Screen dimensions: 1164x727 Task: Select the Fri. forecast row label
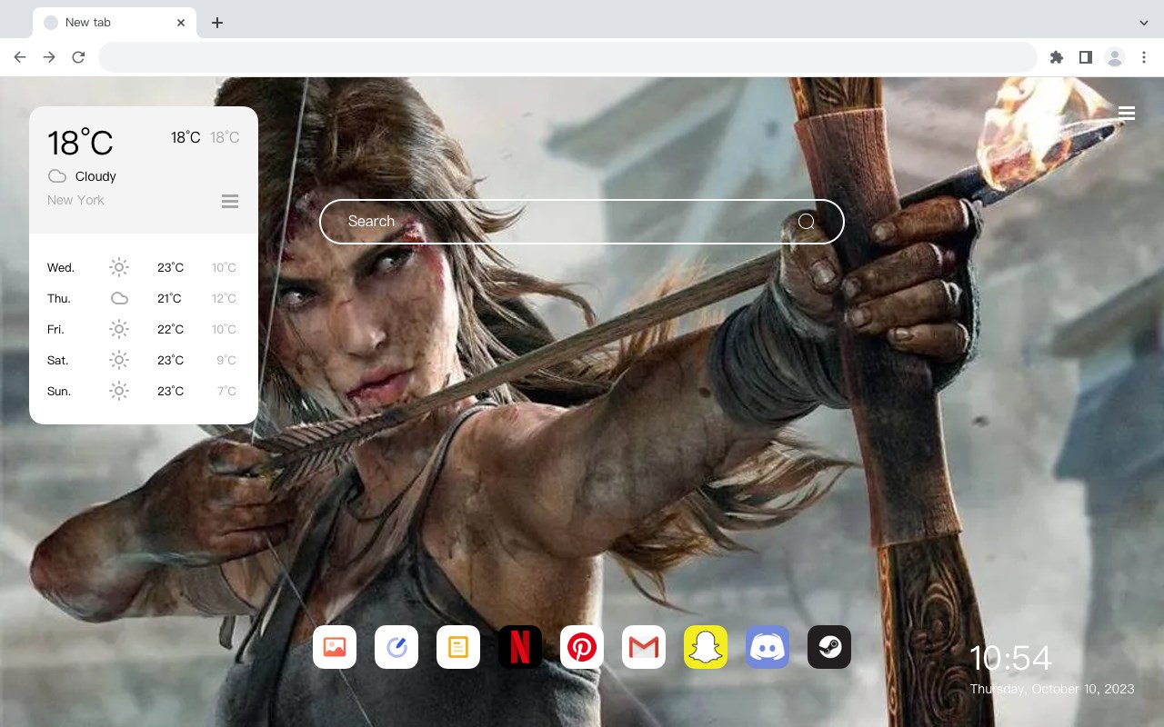coord(56,329)
